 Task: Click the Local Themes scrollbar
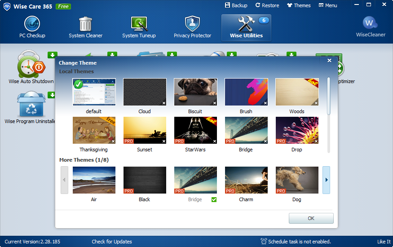coord(329,96)
